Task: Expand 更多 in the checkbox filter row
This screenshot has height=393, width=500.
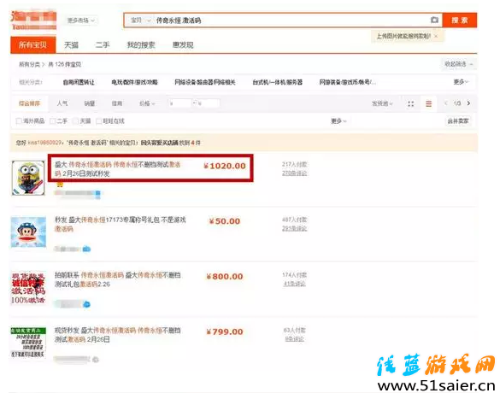Action: point(338,121)
